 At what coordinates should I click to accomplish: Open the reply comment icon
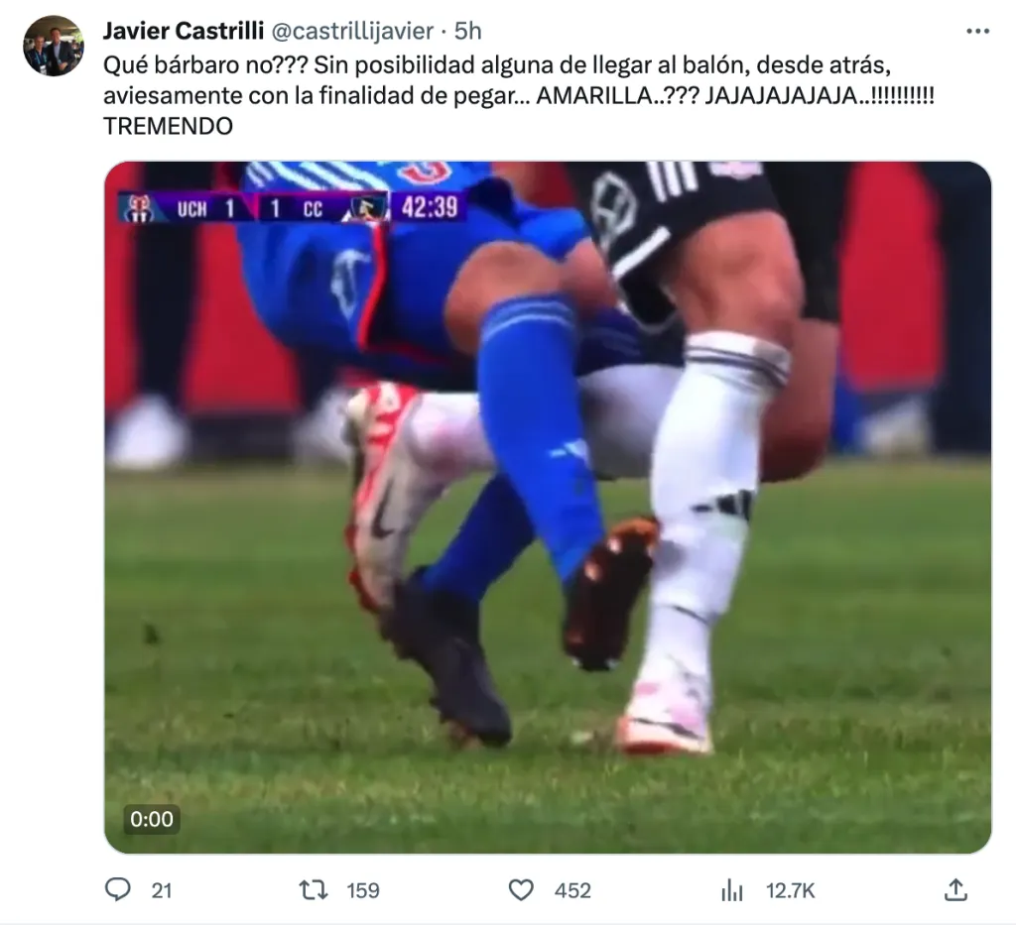(118, 890)
